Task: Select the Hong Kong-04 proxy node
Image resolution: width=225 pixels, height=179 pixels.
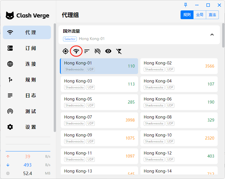Action: (x=179, y=84)
